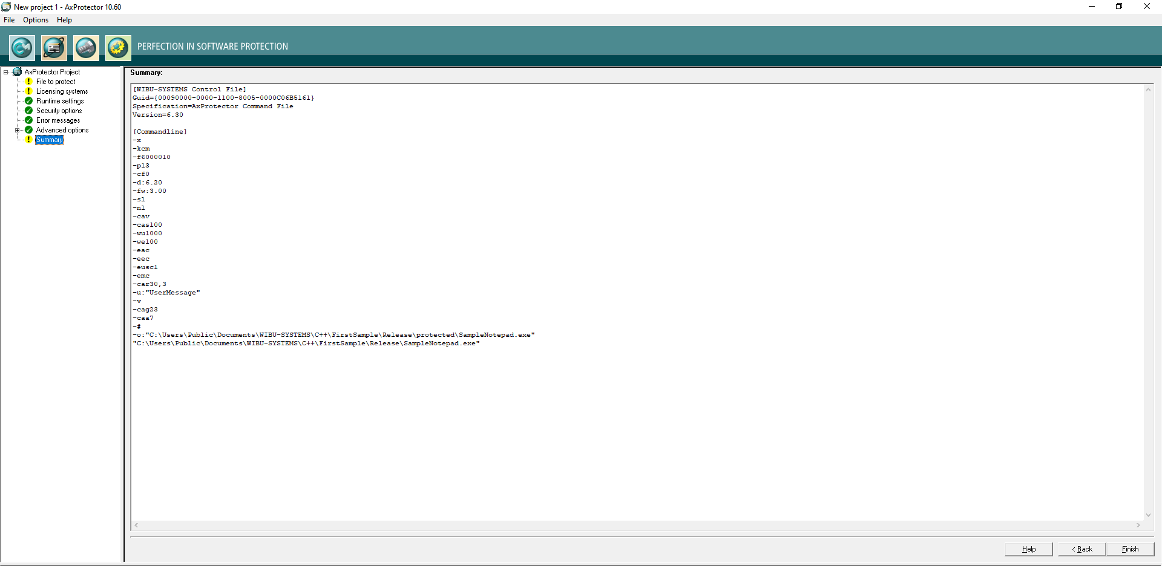
Task: Open the Options menu
Action: 36,20
